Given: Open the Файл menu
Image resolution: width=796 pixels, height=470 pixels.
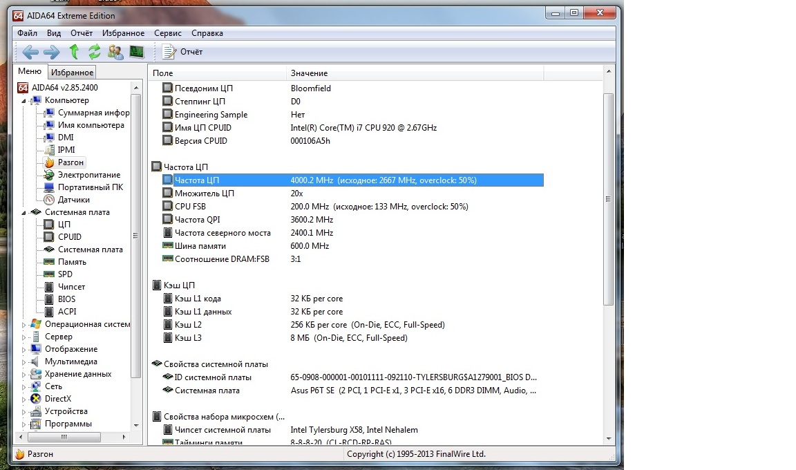Looking at the screenshot, I should click(28, 33).
